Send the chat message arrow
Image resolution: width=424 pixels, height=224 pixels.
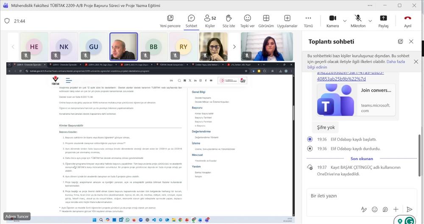pyautogui.click(x=409, y=209)
